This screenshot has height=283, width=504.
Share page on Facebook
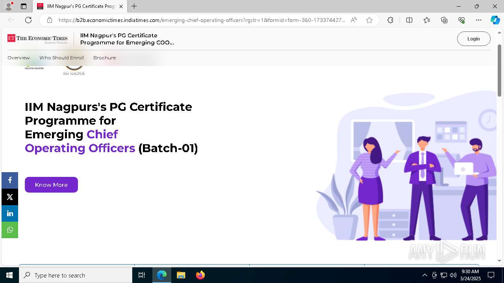(x=10, y=180)
